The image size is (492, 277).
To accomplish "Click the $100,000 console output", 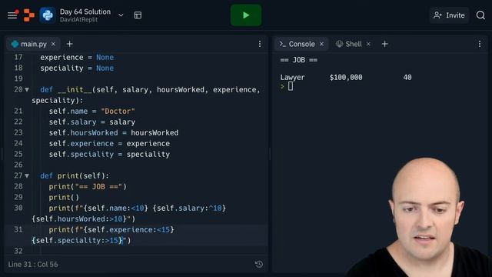I will point(346,77).
